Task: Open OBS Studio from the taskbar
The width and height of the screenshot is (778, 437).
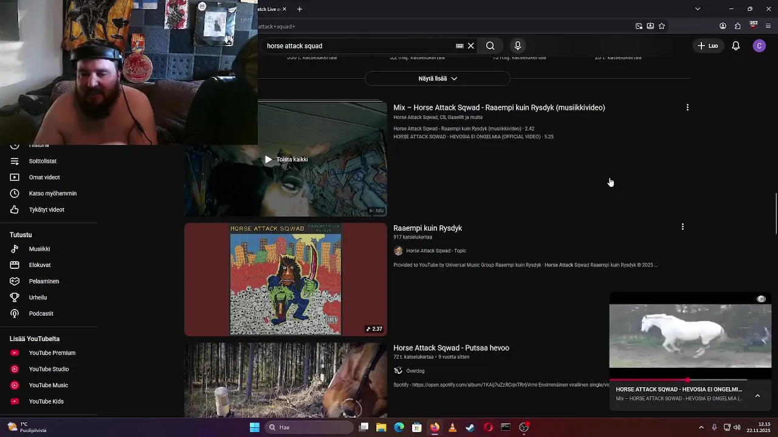Action: (524, 427)
